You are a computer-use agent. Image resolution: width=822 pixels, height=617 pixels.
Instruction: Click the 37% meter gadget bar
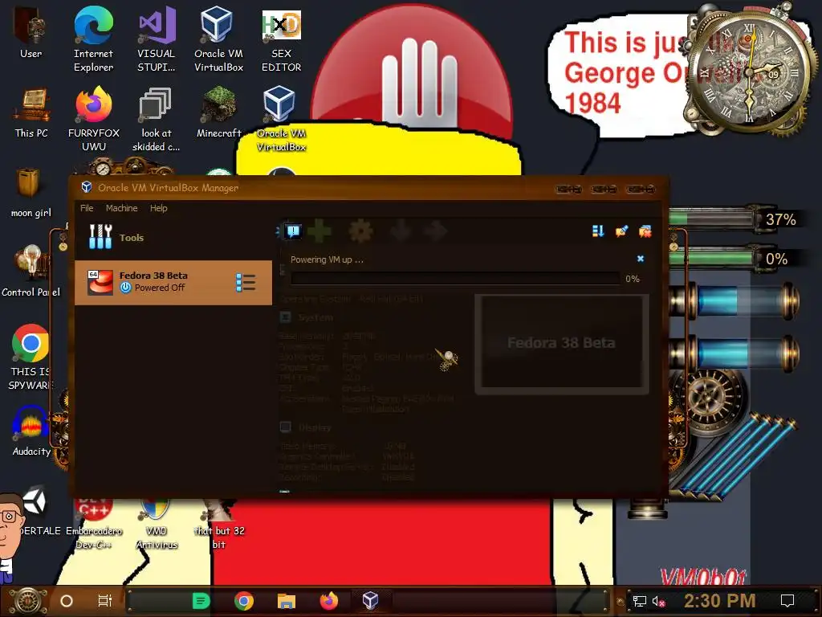point(712,219)
